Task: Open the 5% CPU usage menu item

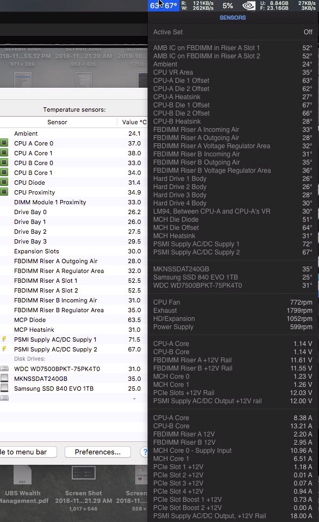Action: pyautogui.click(x=228, y=5)
